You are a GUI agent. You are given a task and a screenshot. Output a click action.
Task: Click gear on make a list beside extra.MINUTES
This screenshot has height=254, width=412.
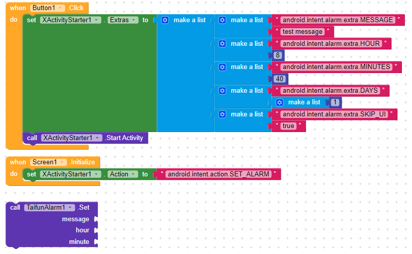[x=222, y=67]
